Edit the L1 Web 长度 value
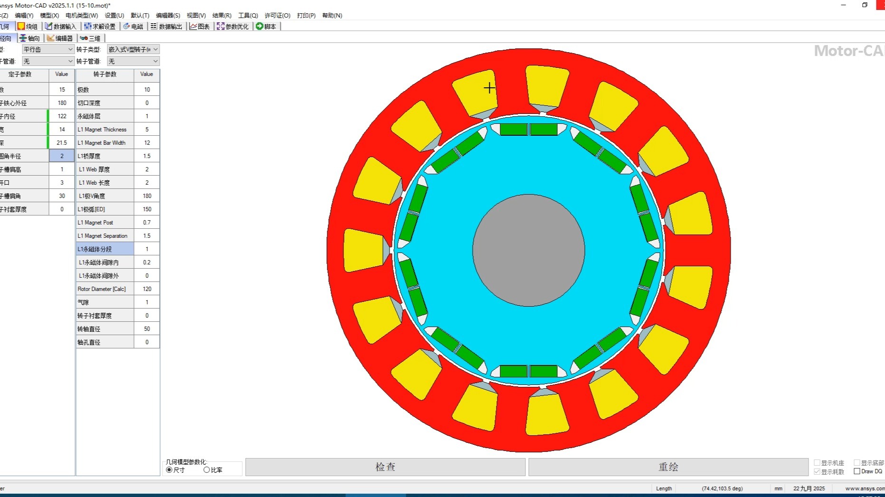Image resolution: width=885 pixels, height=497 pixels. tap(147, 183)
